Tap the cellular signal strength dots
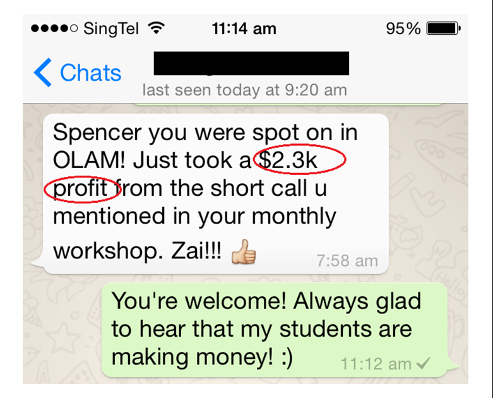 coord(54,28)
